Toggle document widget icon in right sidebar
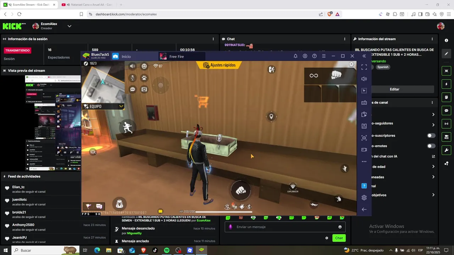The image size is (454, 255). [x=446, y=97]
